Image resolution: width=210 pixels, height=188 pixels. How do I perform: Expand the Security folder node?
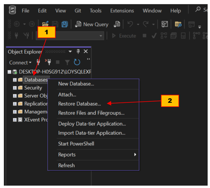pyautogui.click(x=14, y=88)
